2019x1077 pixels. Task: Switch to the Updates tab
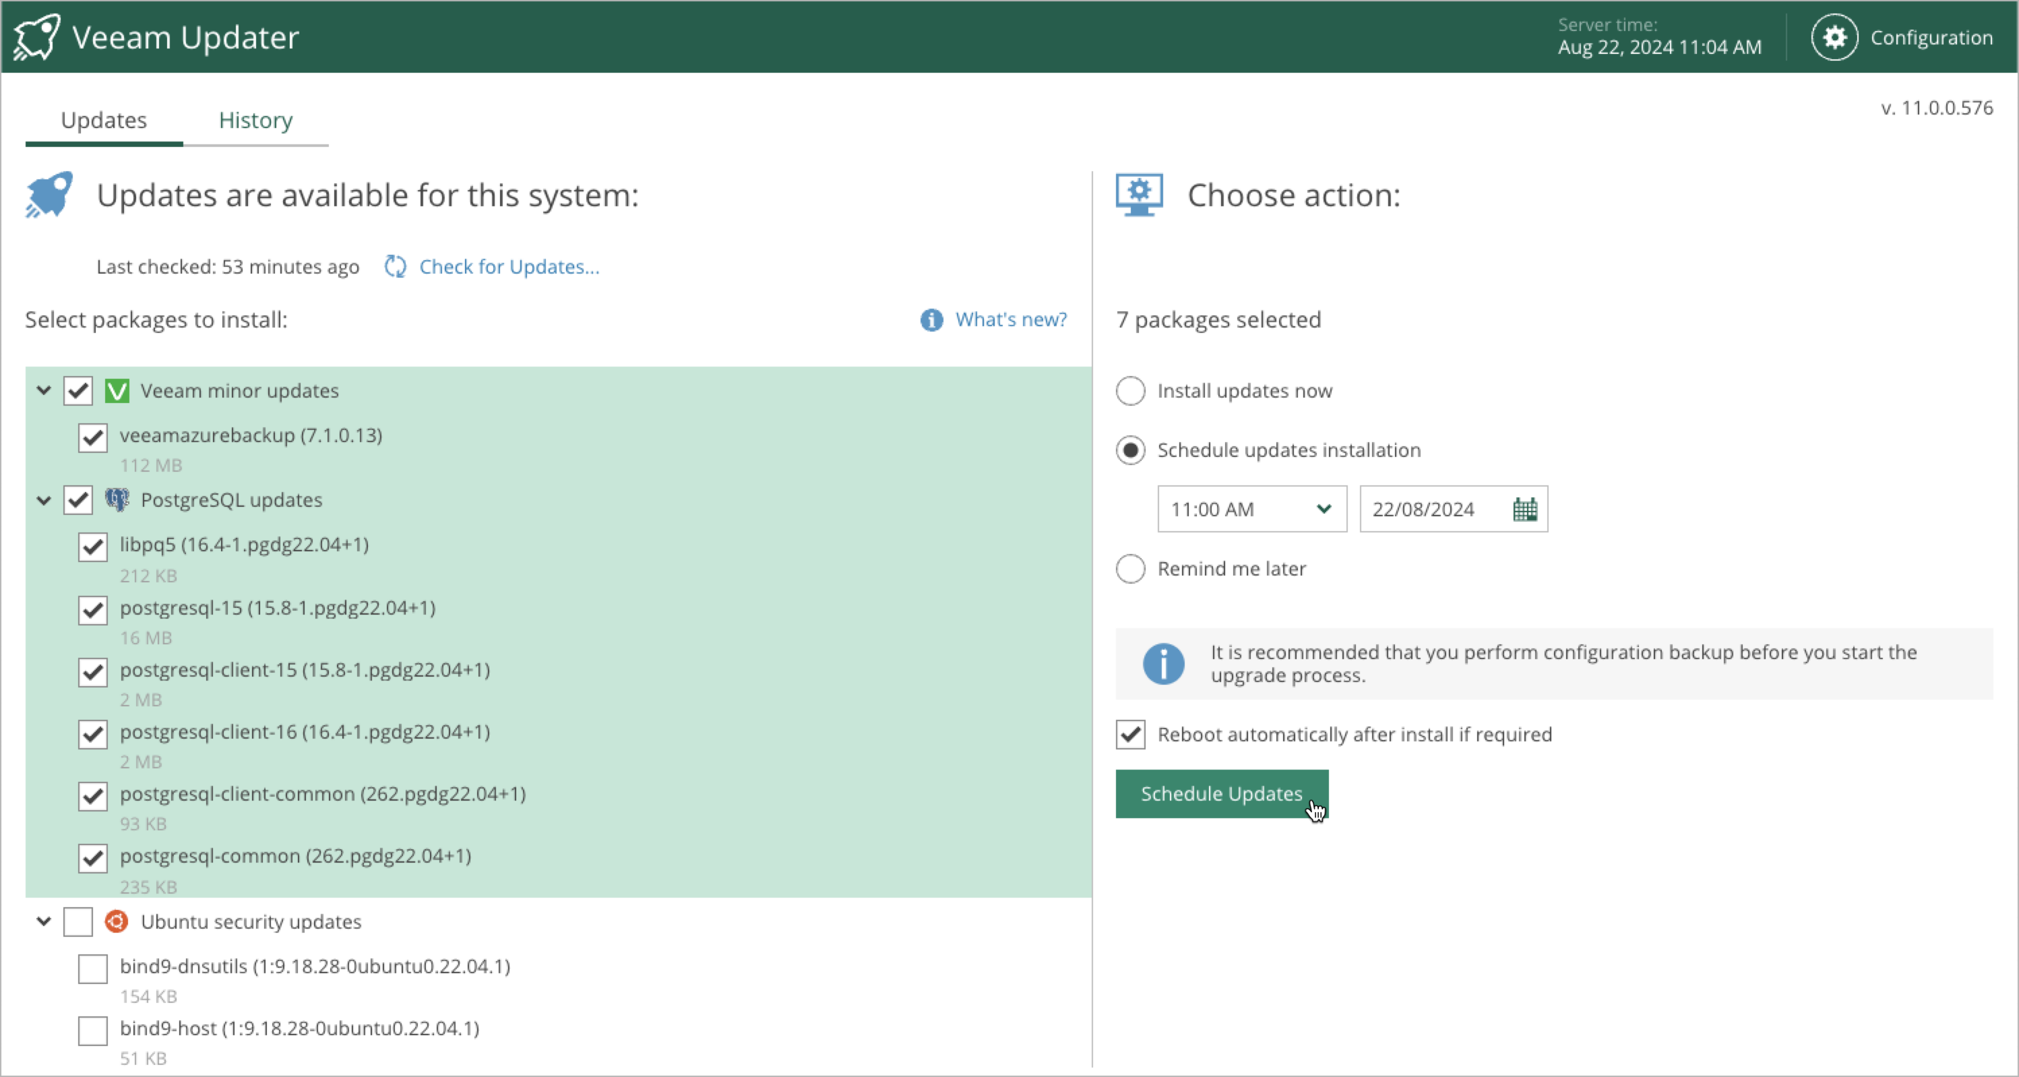coord(104,120)
